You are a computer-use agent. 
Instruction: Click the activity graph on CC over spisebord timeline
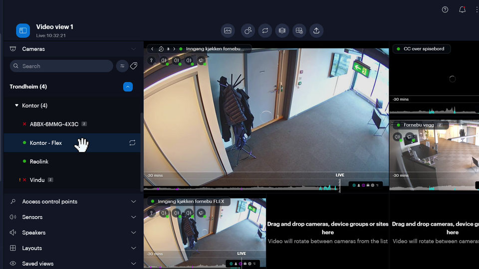tap(434, 110)
